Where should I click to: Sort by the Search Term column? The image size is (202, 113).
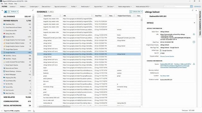click(x=48, y=16)
